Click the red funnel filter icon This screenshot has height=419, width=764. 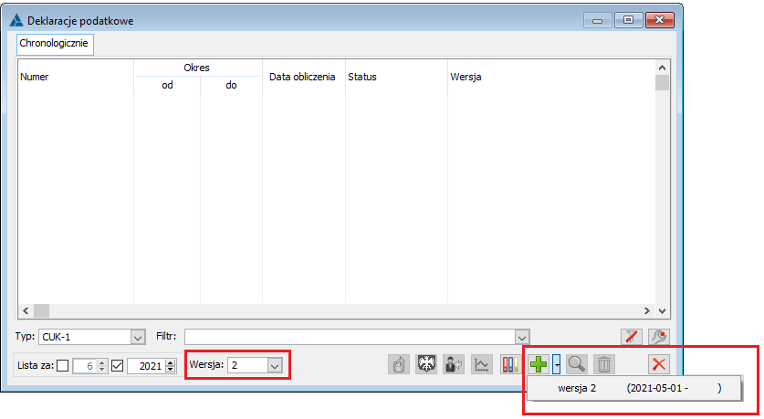(x=632, y=337)
